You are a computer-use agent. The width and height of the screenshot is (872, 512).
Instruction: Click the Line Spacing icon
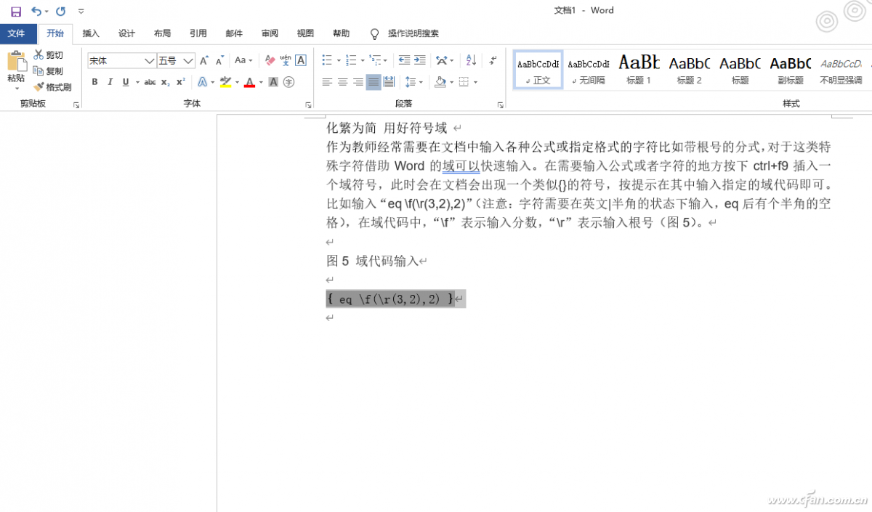(x=411, y=82)
